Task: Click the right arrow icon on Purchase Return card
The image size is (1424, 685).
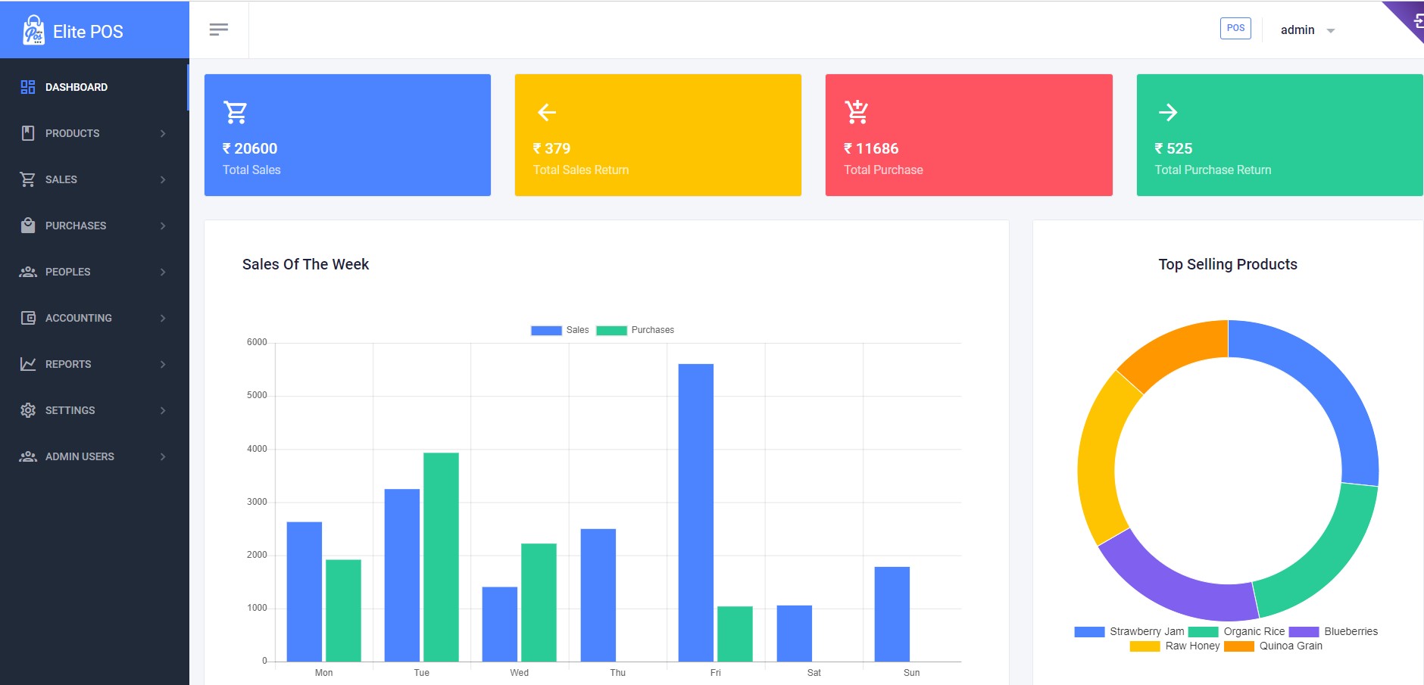Action: pos(1168,113)
